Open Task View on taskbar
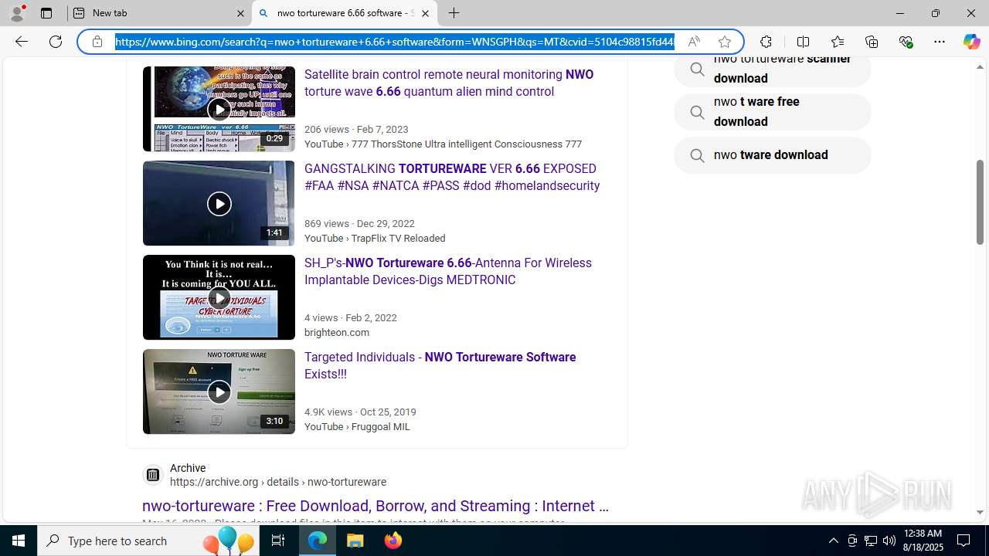This screenshot has width=989, height=556. (x=278, y=541)
